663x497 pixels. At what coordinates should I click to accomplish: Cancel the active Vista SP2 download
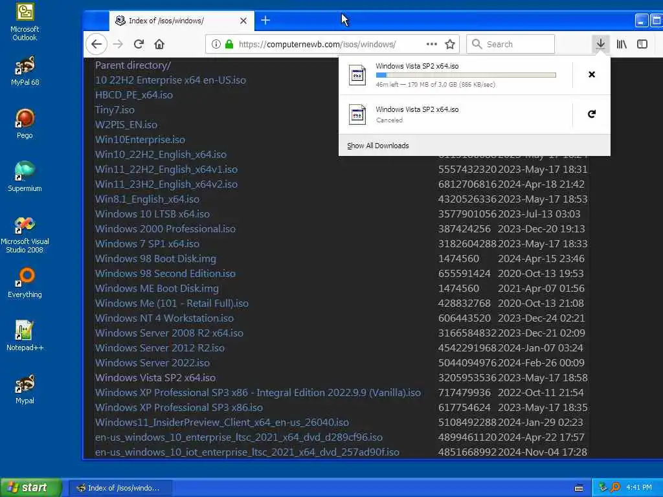592,74
